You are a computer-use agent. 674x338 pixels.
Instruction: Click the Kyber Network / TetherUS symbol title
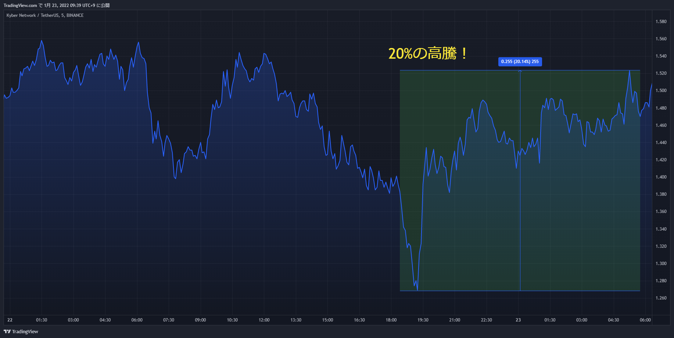[45, 15]
